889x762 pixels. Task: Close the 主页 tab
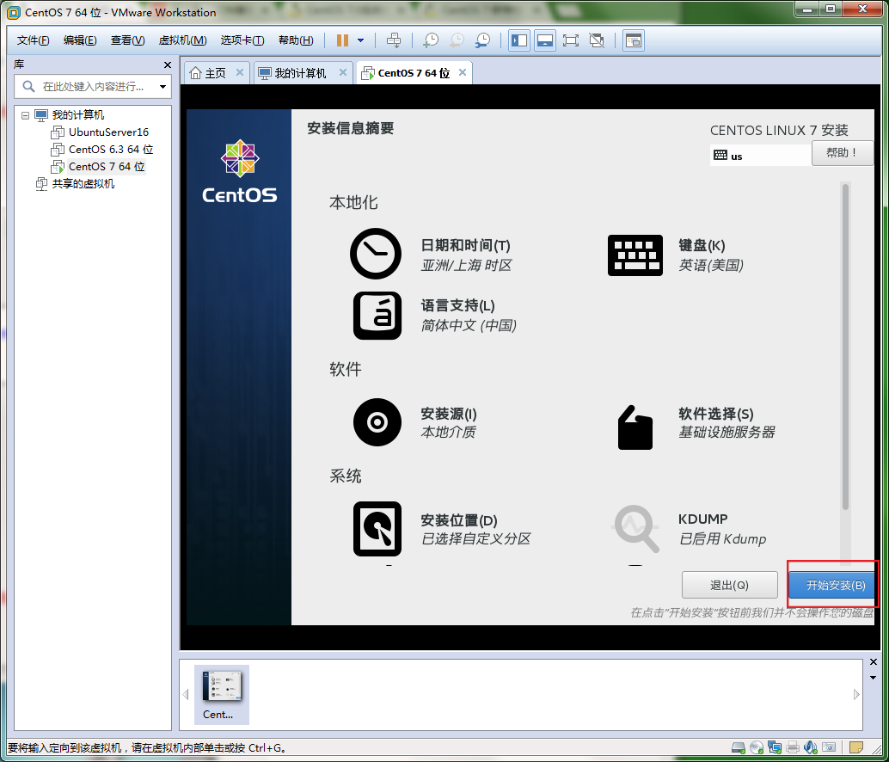point(240,72)
